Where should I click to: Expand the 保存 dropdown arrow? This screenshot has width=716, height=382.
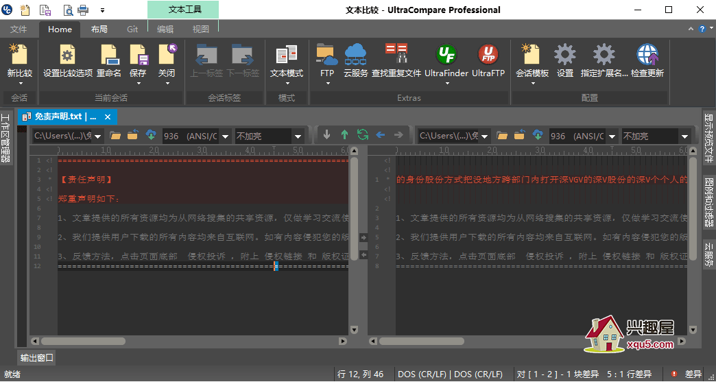point(138,84)
